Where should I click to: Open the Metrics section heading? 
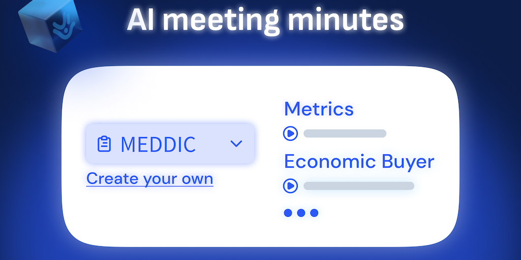[319, 109]
